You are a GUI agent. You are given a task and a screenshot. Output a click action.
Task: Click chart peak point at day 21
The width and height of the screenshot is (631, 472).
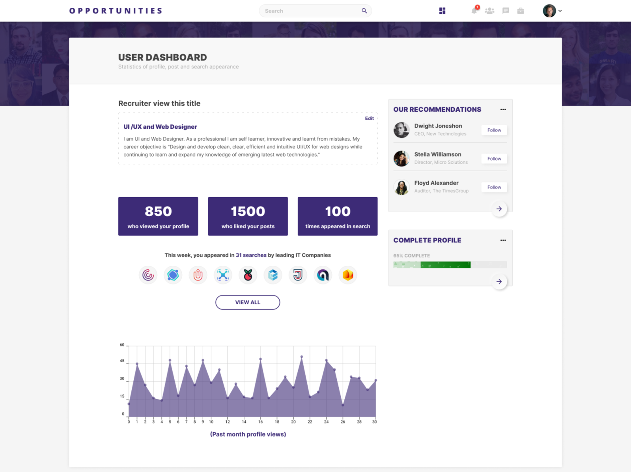pos(302,357)
